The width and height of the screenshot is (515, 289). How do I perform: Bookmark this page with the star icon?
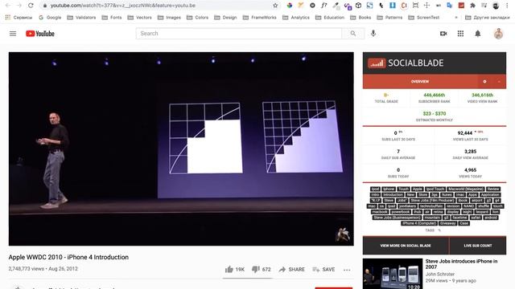(275, 6)
